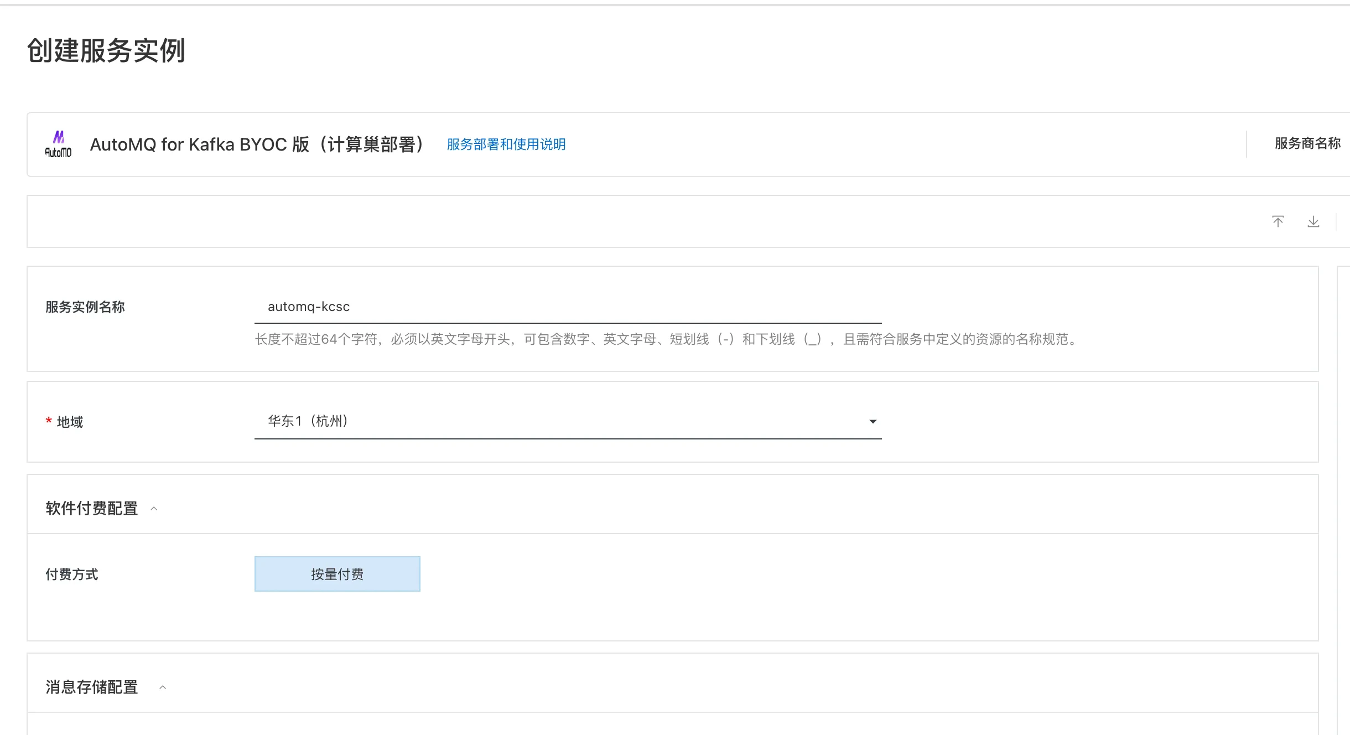Click the upload arrow icon in the toolbar
1350x735 pixels.
pyautogui.click(x=1278, y=221)
